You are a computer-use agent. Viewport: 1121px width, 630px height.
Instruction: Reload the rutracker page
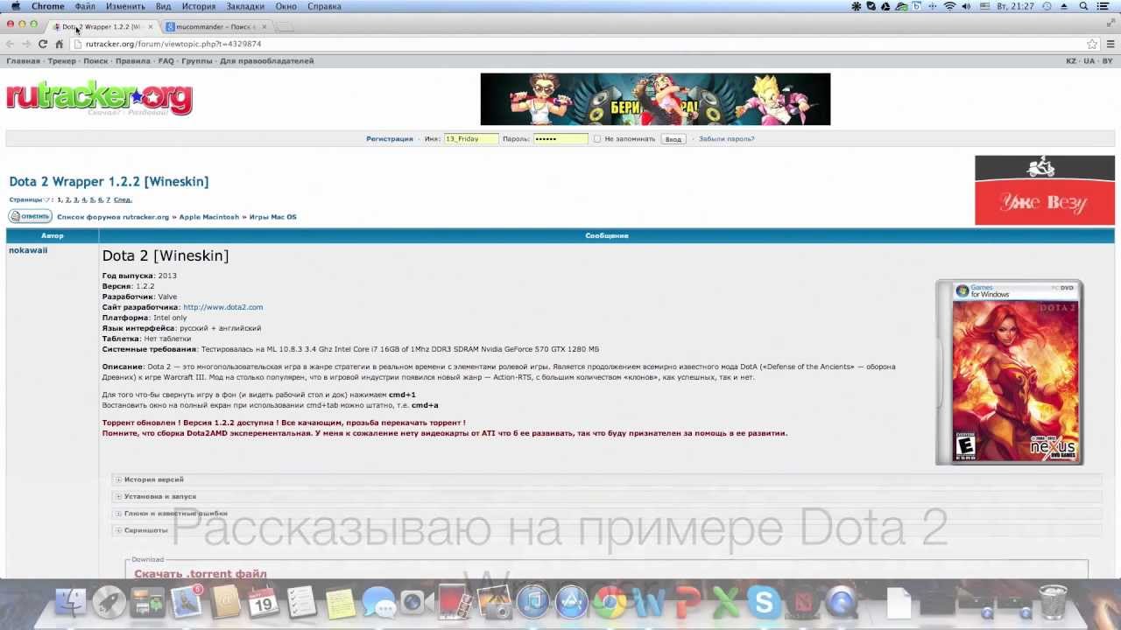click(43, 44)
